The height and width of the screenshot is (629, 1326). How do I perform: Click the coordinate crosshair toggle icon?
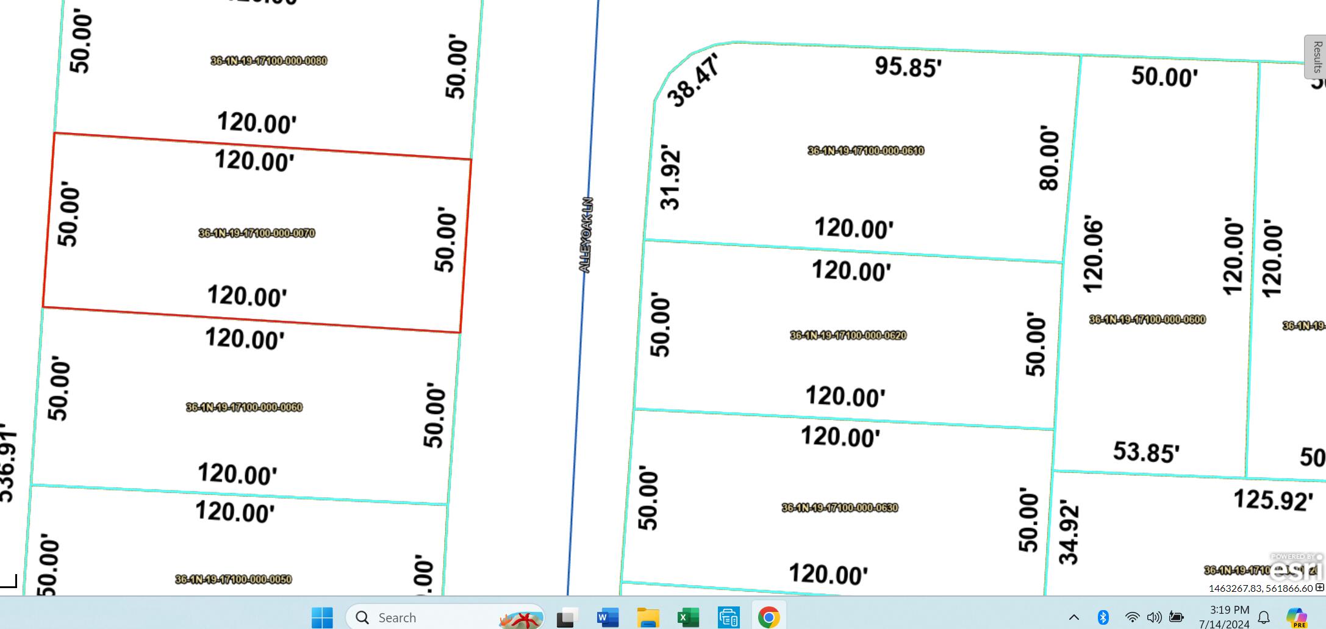[x=1319, y=588]
